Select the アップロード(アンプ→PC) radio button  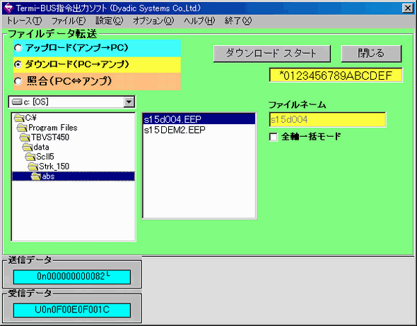click(18, 48)
